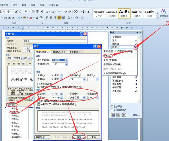
Task: Click Cancel button in Paragraph dialog
Action: tap(94, 137)
